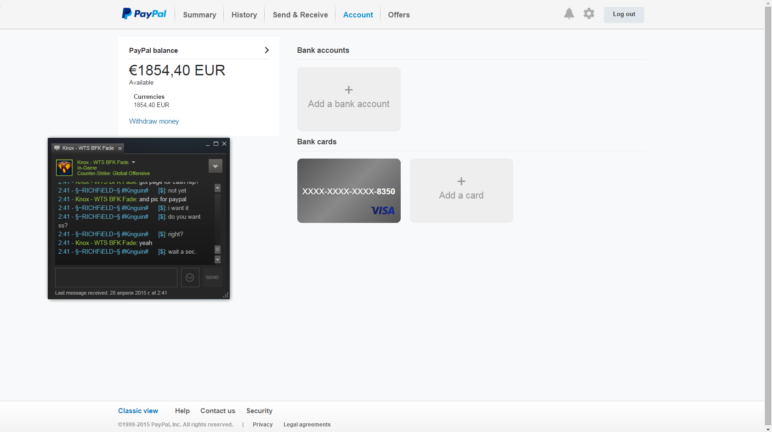772x432 pixels.
Task: Minimize the Steam chat window
Action: [x=208, y=144]
